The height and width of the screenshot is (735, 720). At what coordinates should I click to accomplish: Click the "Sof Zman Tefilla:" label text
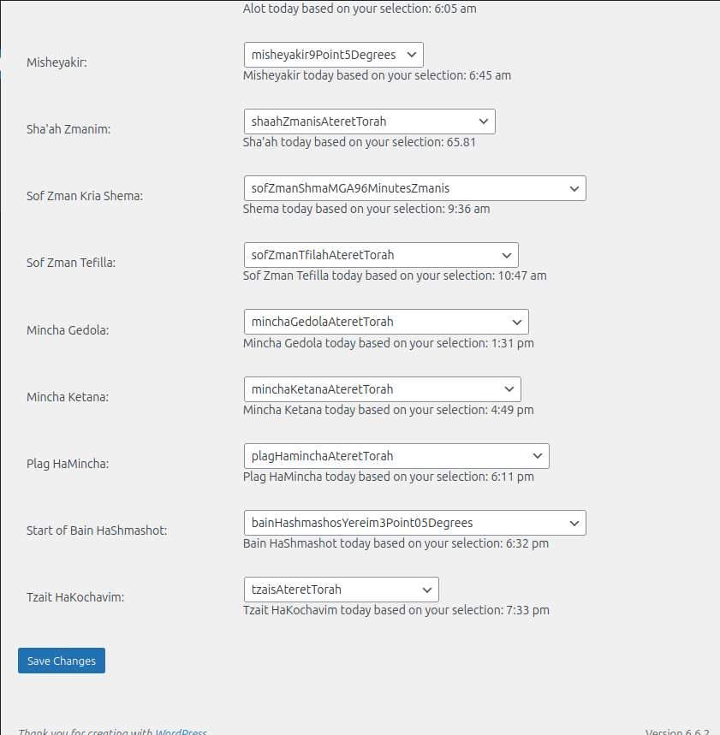pos(71,263)
